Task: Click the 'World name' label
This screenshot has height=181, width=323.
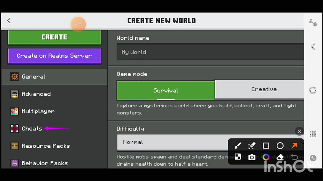Action: tap(133, 38)
